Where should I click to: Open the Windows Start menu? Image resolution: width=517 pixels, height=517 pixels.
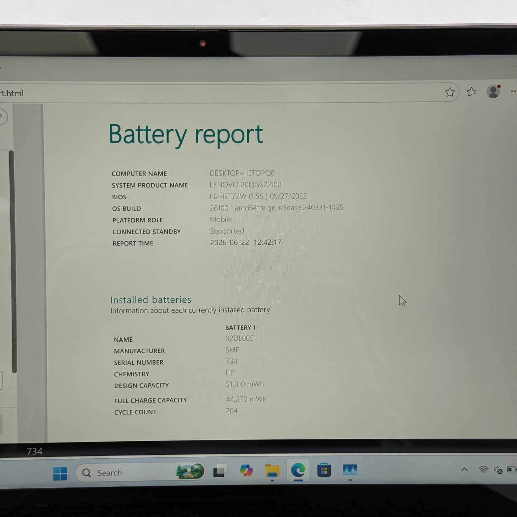coord(60,473)
